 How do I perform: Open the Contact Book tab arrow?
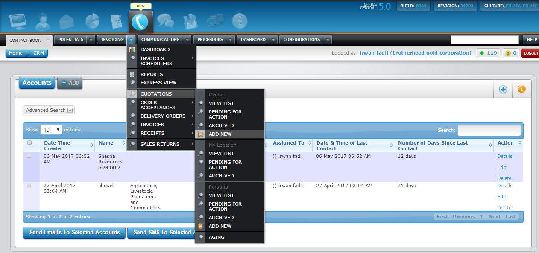(47, 40)
